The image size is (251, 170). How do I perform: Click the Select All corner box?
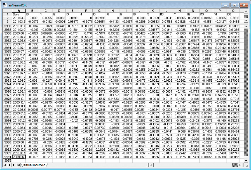pyautogui.click(x=6, y=10)
